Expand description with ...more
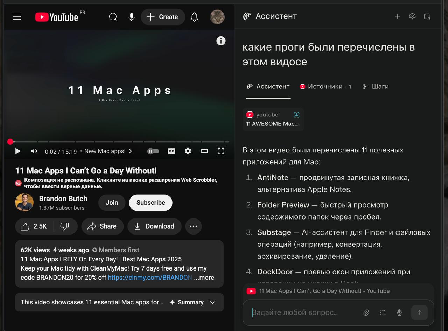The height and width of the screenshot is (331, 448). 204,278
